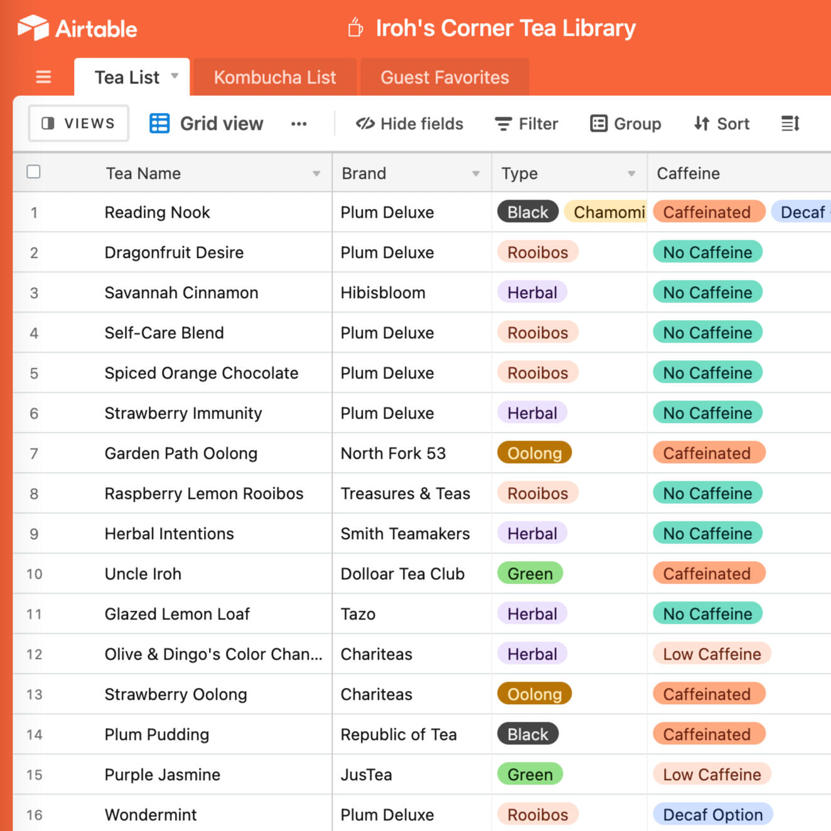
Task: Switch to the Kombucha List tab
Action: pos(275,77)
